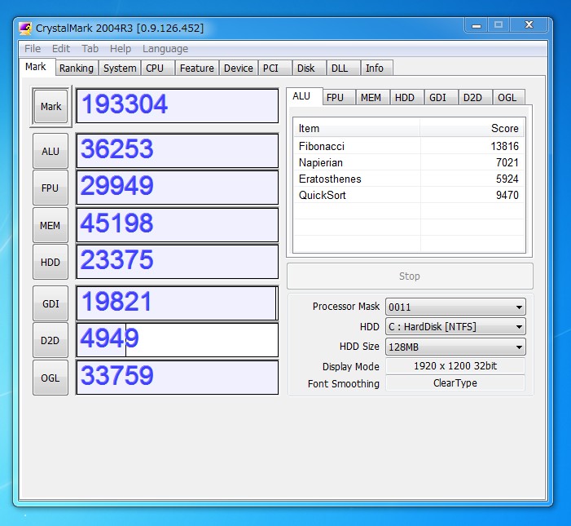Switch to the DLL tab
The image size is (571, 526).
[x=343, y=69]
